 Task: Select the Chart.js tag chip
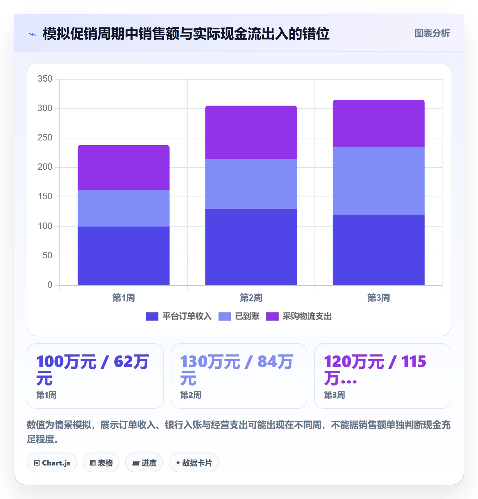tap(52, 463)
